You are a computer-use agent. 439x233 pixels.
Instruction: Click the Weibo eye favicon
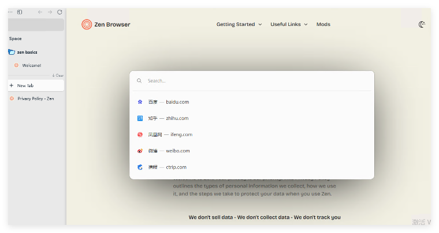coord(140,151)
